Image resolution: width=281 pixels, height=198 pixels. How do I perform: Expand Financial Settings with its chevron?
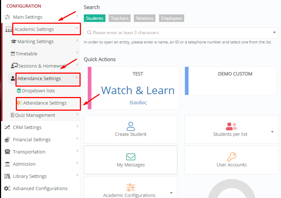[77, 138]
